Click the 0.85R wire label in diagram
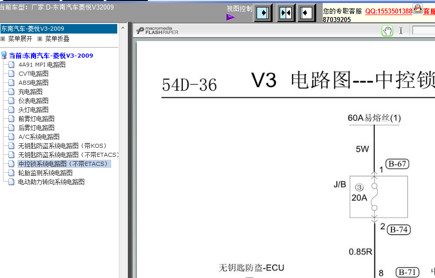Screen dimensions: 435x278 click(x=360, y=251)
